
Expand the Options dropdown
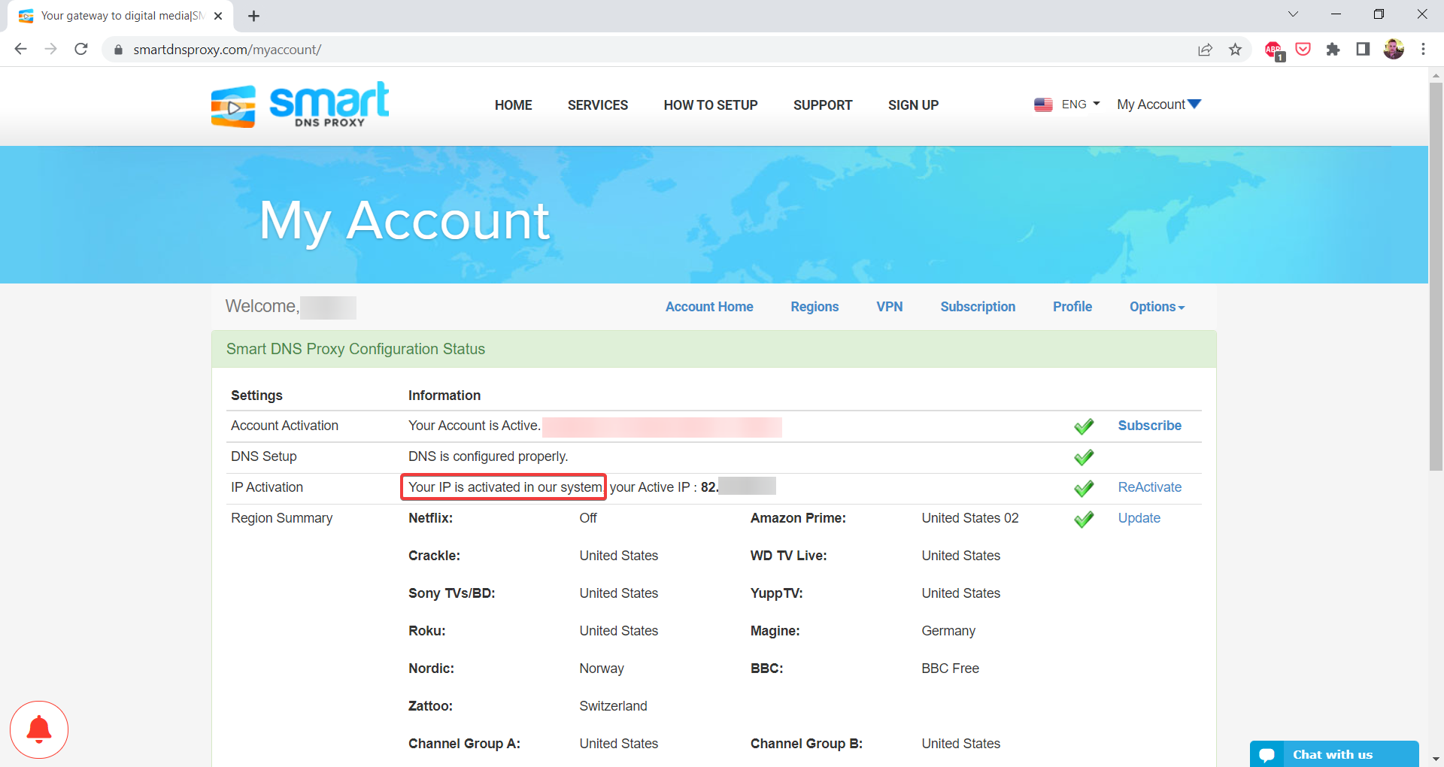[x=1156, y=307]
